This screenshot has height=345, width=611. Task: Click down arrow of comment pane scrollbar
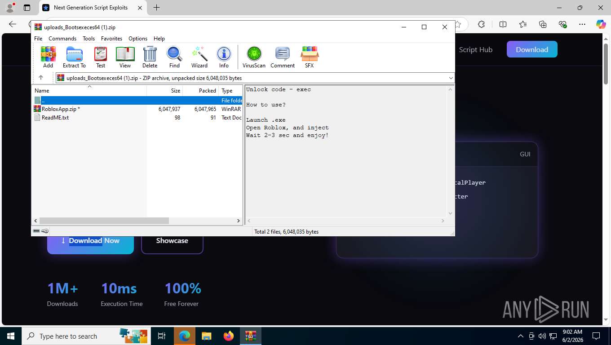click(451, 213)
